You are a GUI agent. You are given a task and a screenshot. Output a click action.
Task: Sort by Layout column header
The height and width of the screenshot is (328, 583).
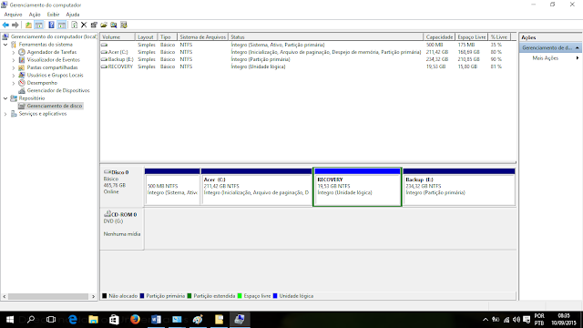click(146, 36)
